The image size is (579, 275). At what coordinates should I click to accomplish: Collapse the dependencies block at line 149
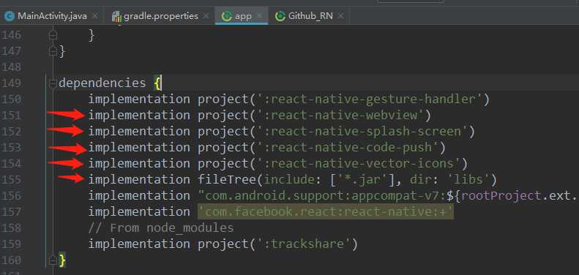point(53,83)
